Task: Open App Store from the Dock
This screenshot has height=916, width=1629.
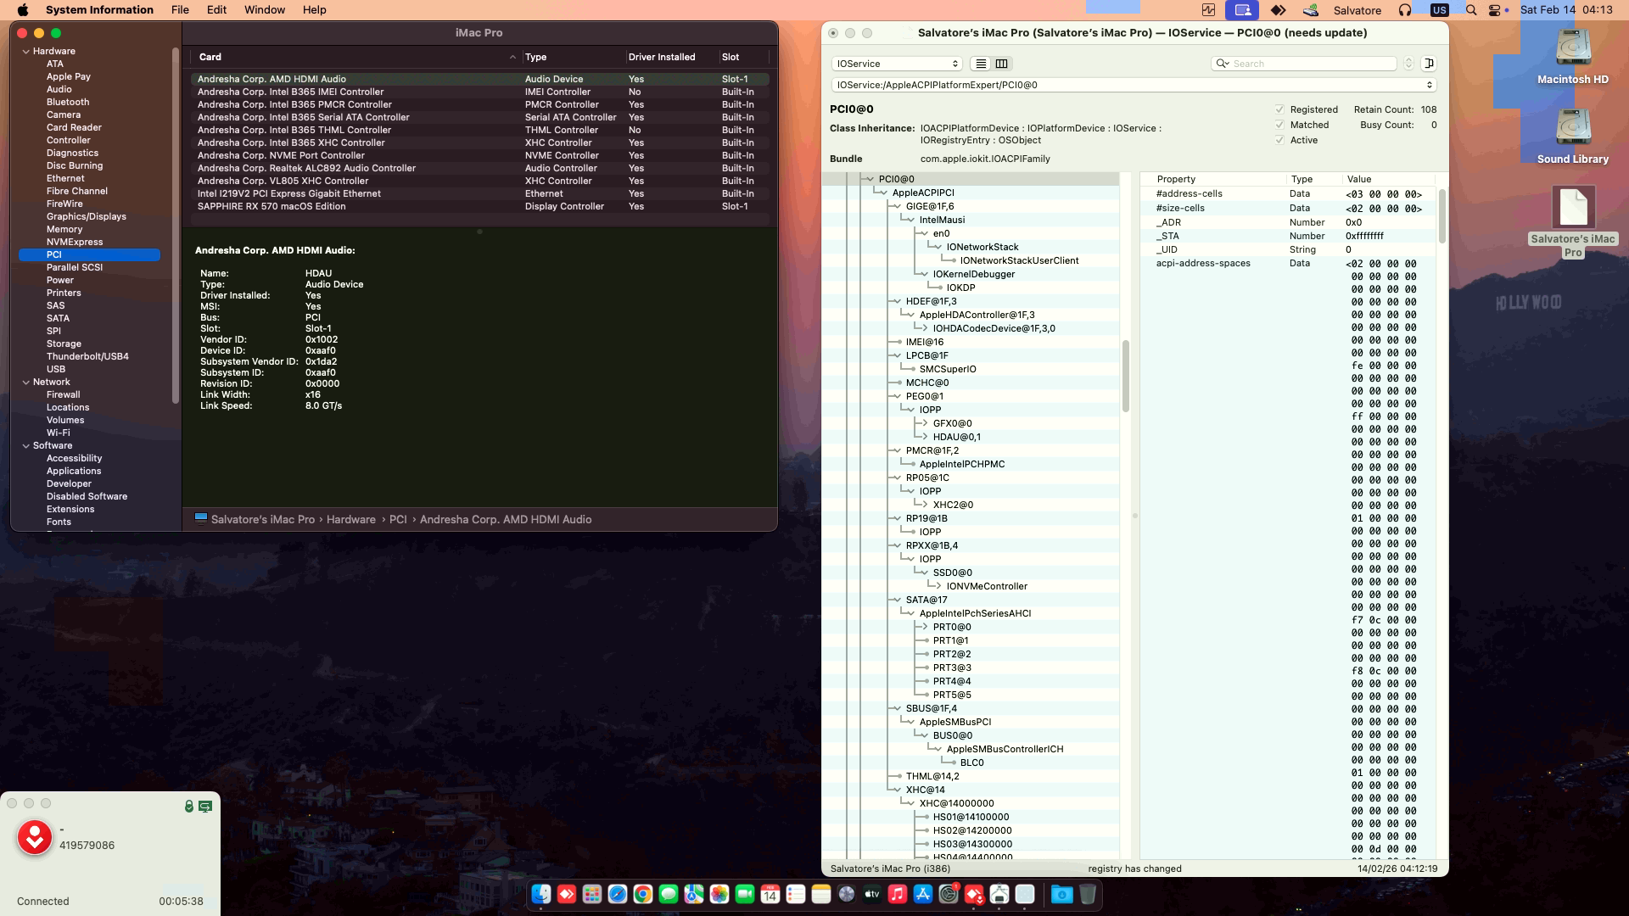Action: [x=923, y=894]
